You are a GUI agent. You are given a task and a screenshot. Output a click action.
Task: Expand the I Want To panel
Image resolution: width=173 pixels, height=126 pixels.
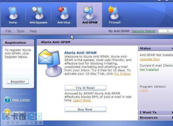pyautogui.click(x=155, y=112)
